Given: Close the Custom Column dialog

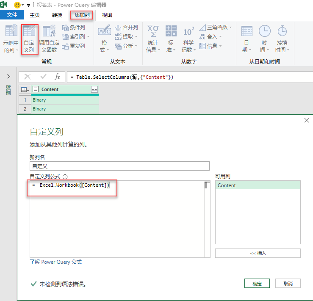Looking at the screenshot, I should click(x=306, y=120).
